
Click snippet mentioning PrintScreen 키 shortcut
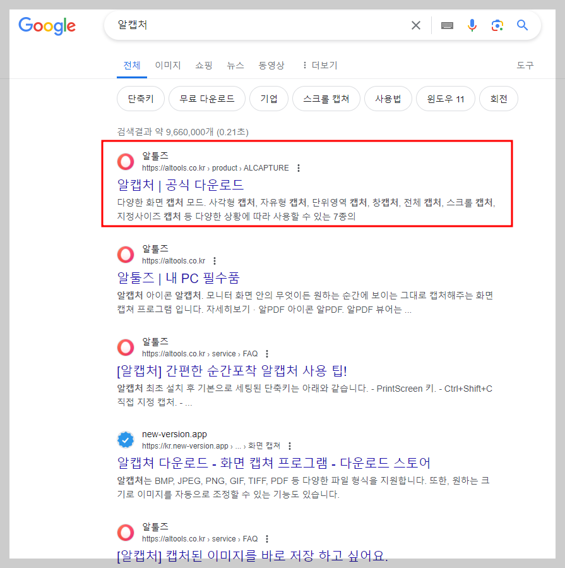(x=305, y=396)
